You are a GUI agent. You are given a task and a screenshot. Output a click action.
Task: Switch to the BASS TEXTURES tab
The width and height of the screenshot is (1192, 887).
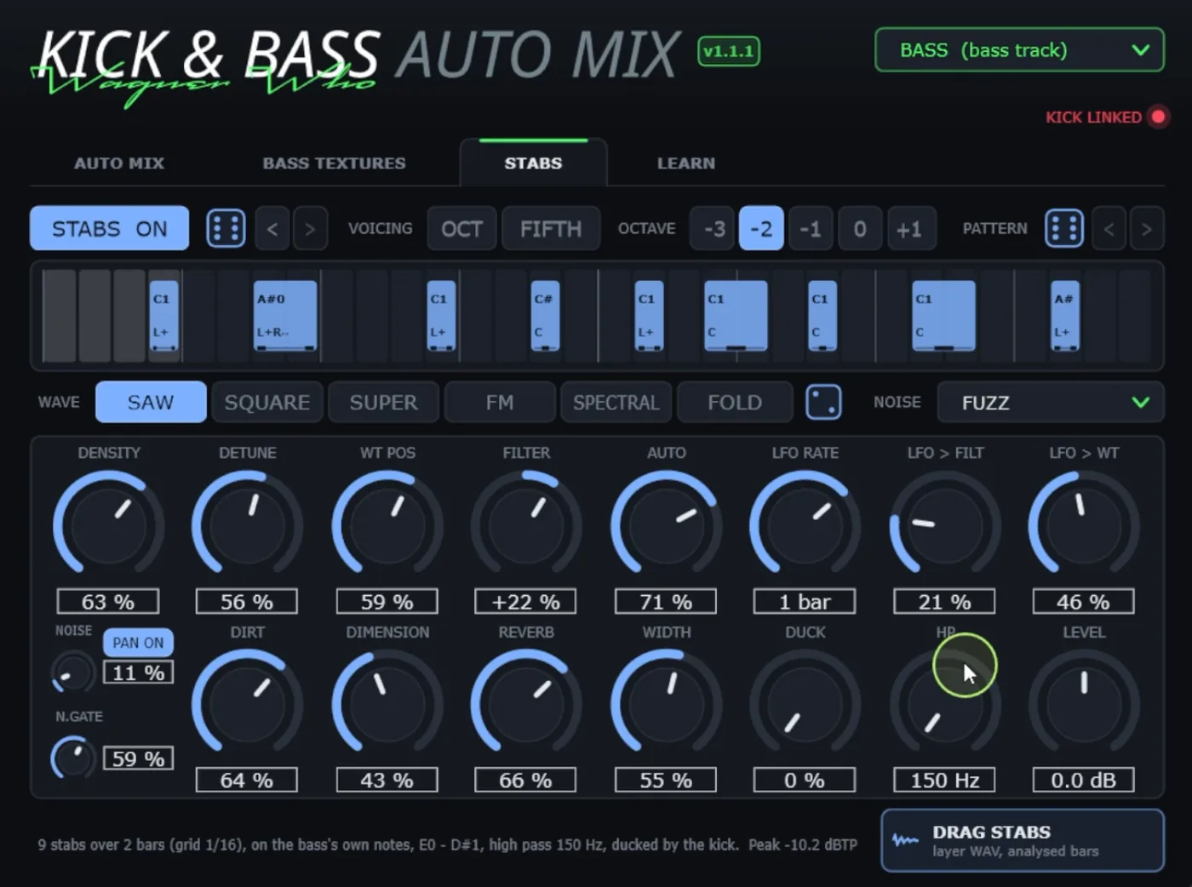point(334,163)
